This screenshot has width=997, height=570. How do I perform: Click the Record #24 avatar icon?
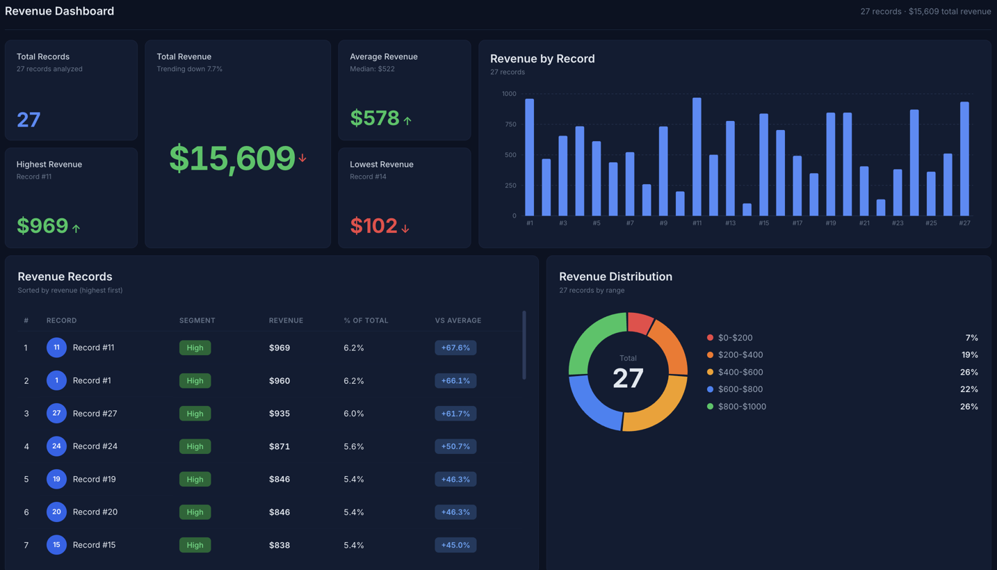56,446
